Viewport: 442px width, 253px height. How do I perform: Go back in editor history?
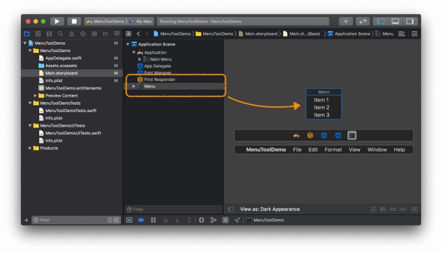click(x=138, y=34)
